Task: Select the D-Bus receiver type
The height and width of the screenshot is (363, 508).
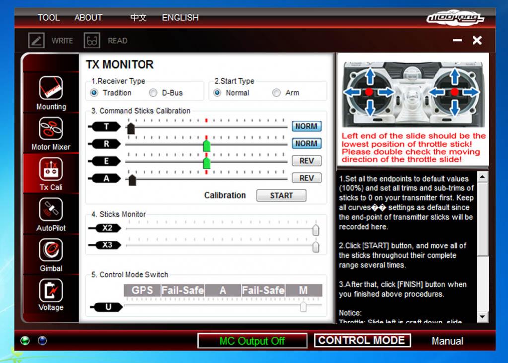Action: point(153,93)
